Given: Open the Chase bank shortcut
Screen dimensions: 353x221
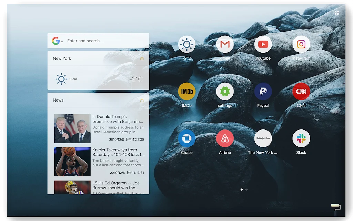Looking at the screenshot, I should tap(186, 138).
